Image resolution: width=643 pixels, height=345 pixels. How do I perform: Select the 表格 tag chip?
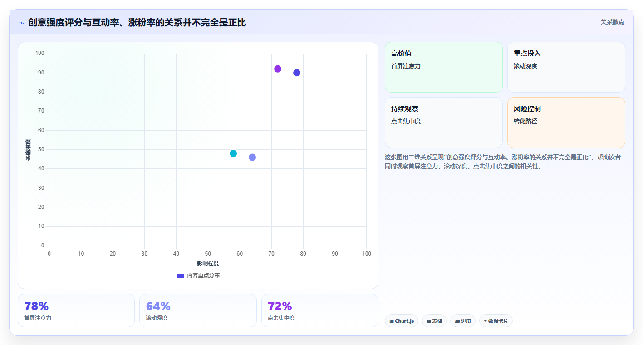(x=434, y=321)
